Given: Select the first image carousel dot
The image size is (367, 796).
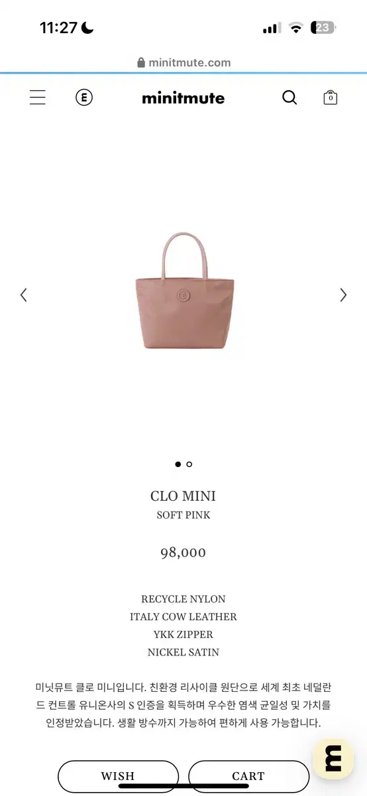Looking at the screenshot, I should pyautogui.click(x=178, y=464).
